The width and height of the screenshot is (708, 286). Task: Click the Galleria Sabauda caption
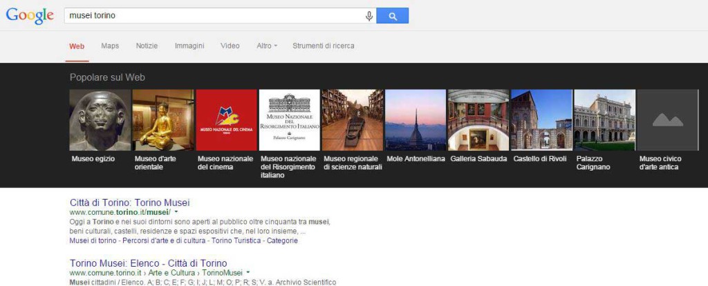click(x=478, y=159)
